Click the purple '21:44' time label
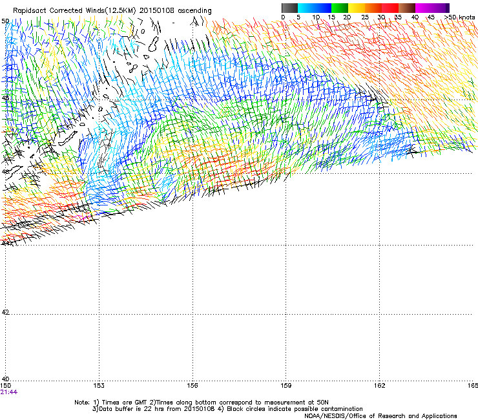The image size is (478, 420). [9, 392]
